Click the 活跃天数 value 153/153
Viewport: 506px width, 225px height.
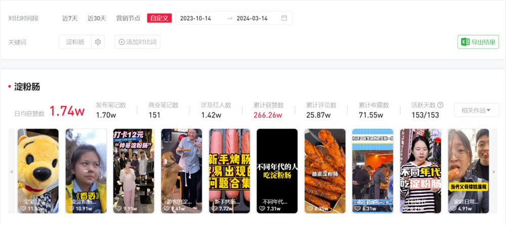[425, 115]
